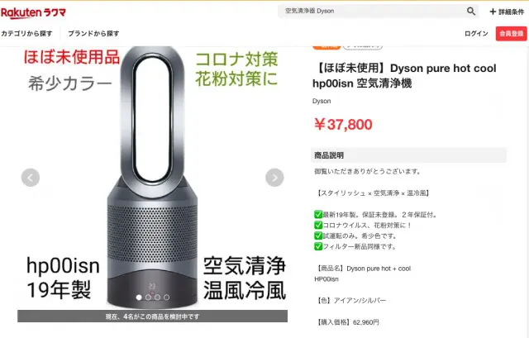
Task: Click the 詳細条件 text link
Action: pos(511,12)
